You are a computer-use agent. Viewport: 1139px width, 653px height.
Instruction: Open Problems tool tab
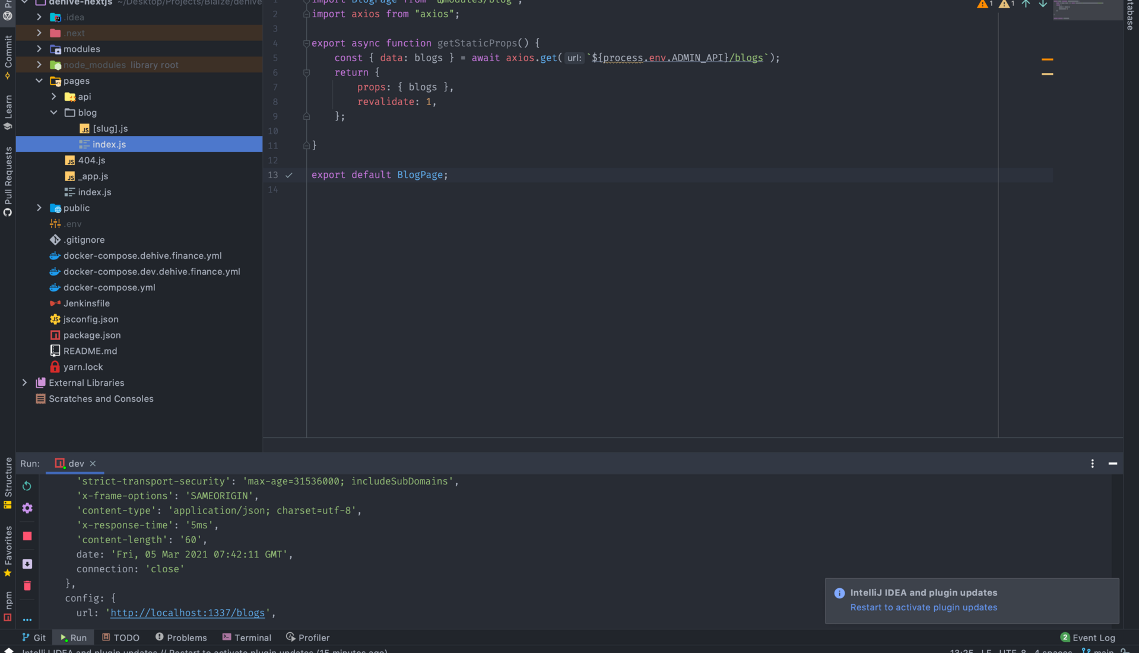point(181,638)
